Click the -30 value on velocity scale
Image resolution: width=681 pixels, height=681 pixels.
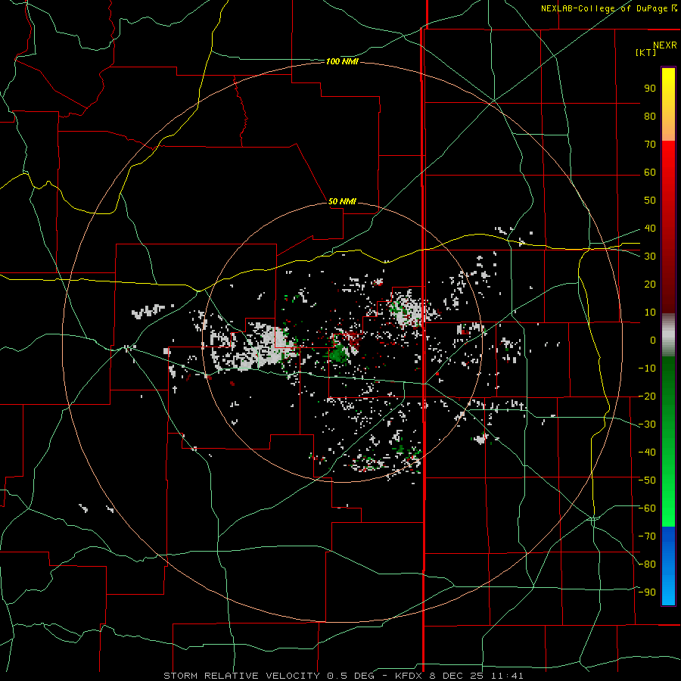point(647,424)
